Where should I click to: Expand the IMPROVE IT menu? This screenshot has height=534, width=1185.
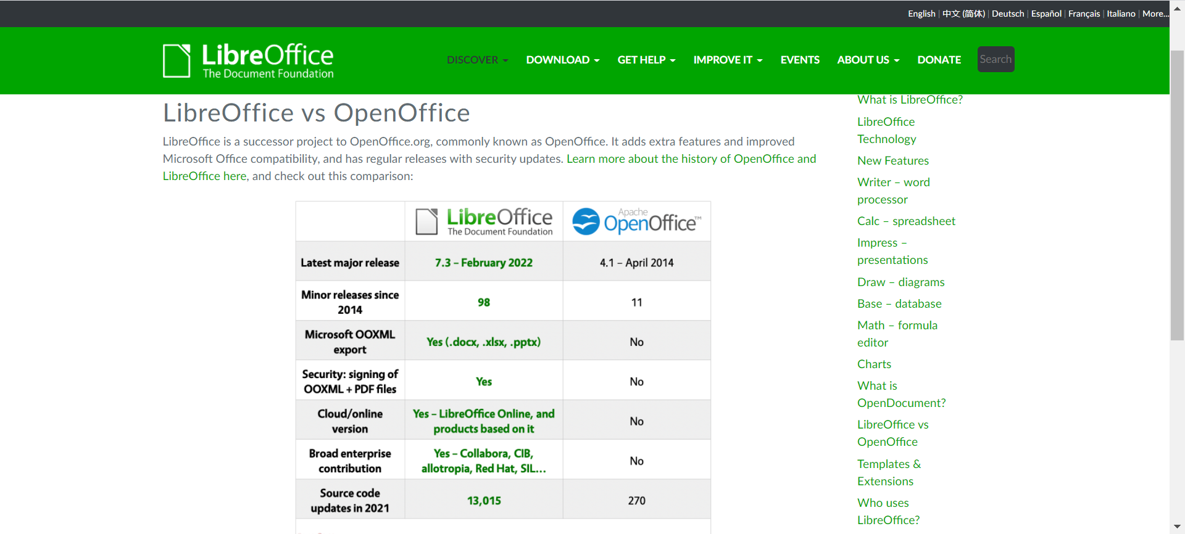point(728,60)
